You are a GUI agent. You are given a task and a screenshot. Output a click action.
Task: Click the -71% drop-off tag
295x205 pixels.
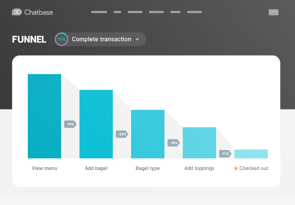pyautogui.click(x=225, y=154)
